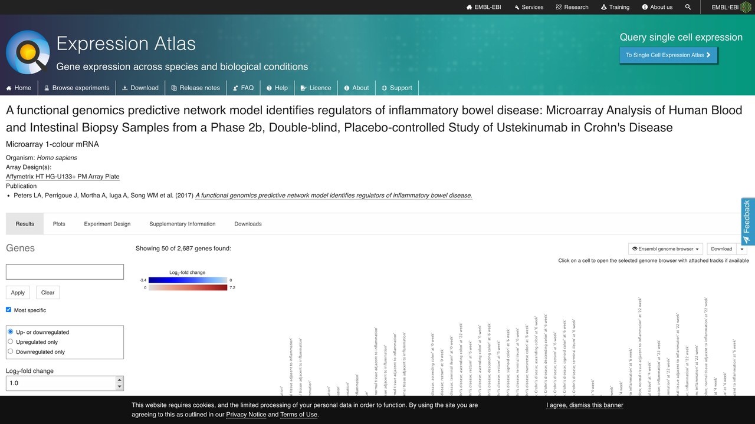
Task: Select Downregulated only radio option
Action: 11,352
